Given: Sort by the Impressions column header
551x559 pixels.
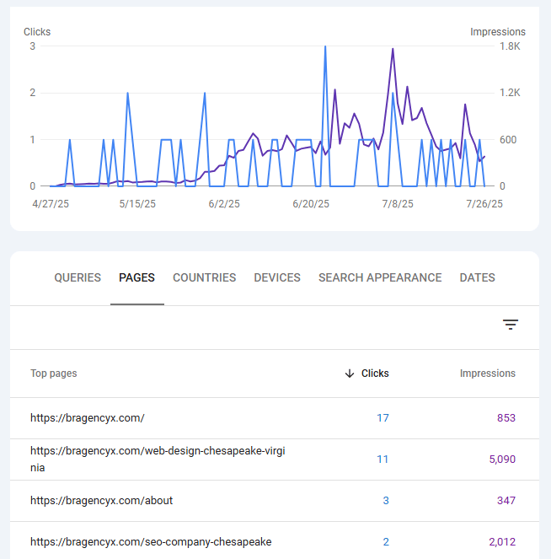Looking at the screenshot, I should [x=487, y=374].
